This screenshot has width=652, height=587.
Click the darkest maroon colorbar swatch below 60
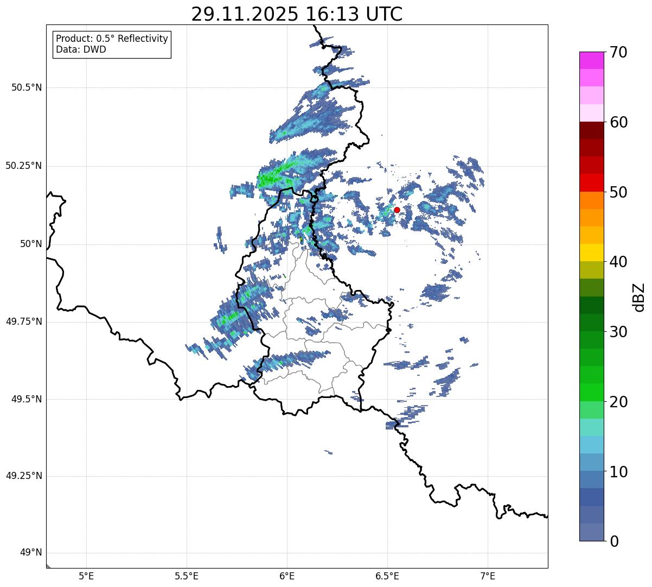pyautogui.click(x=591, y=130)
